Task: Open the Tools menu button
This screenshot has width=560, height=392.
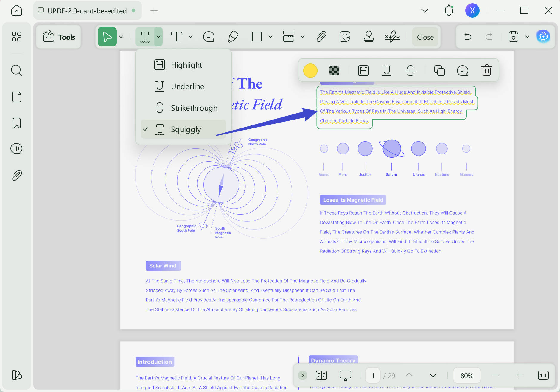Action: tap(59, 37)
